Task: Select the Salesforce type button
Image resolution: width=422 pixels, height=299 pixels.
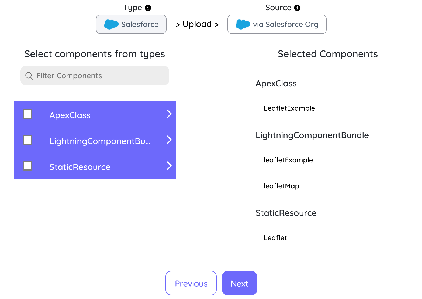Action: pyautogui.click(x=131, y=24)
